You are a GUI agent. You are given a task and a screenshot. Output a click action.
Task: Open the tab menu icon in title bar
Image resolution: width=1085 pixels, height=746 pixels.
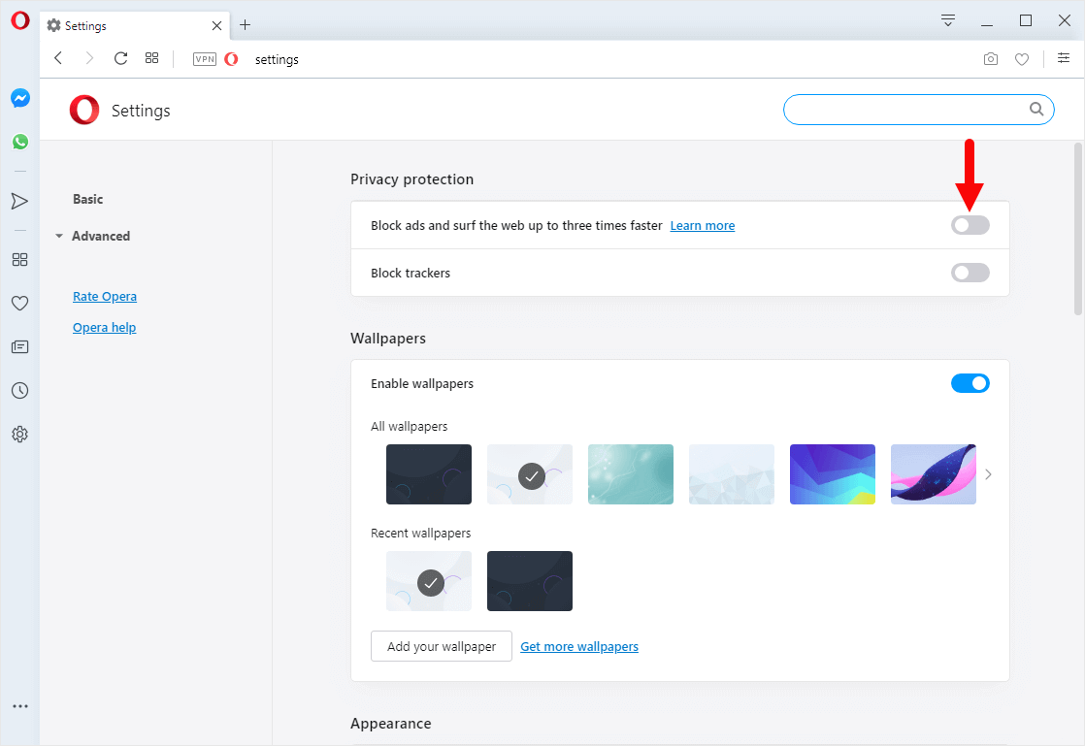(x=948, y=20)
